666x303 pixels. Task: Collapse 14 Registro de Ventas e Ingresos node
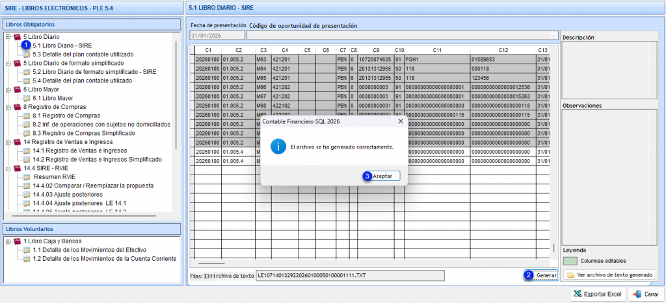8,142
